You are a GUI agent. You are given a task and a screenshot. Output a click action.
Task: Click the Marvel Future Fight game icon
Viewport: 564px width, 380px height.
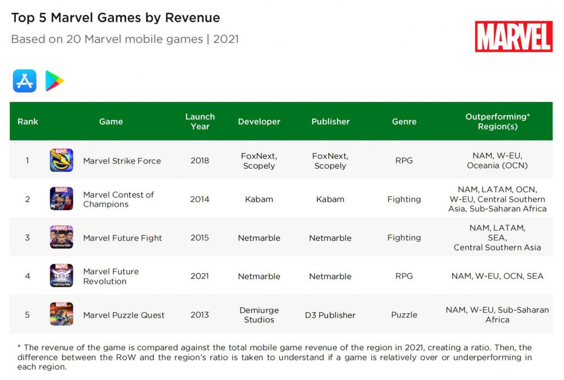coord(61,237)
